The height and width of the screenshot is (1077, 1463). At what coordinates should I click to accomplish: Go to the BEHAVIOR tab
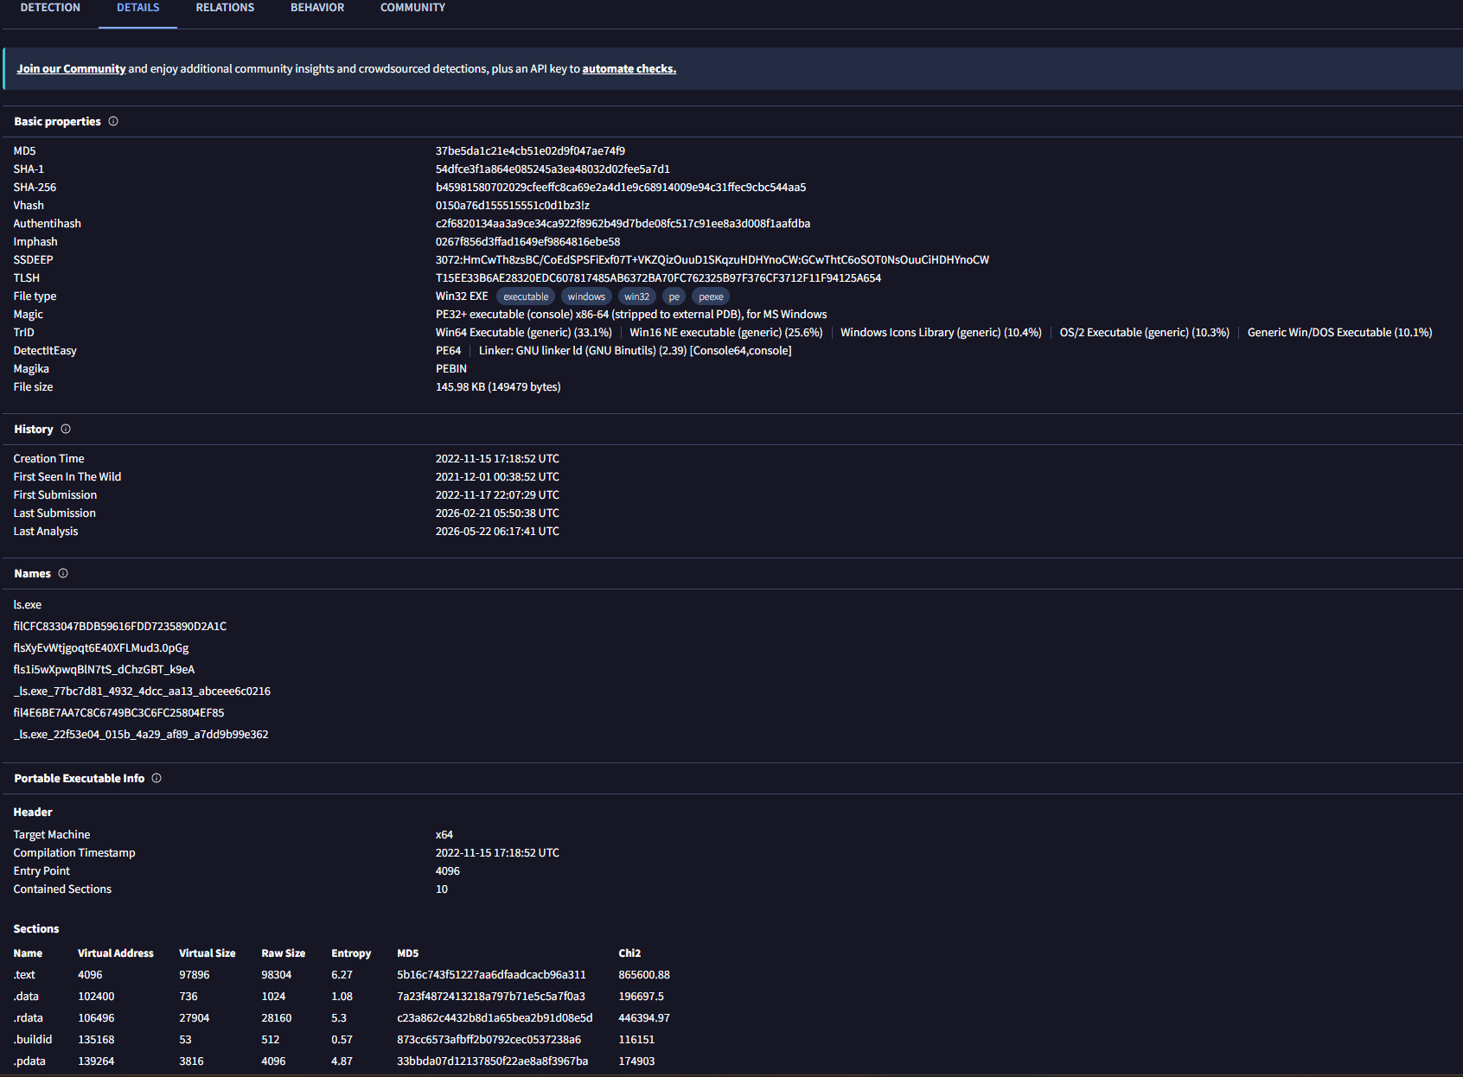(x=317, y=8)
